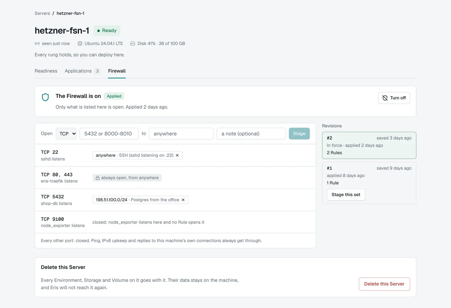Click the 'always open, from anywhere' chip
Image resolution: width=451 pixels, height=308 pixels.
127,178
